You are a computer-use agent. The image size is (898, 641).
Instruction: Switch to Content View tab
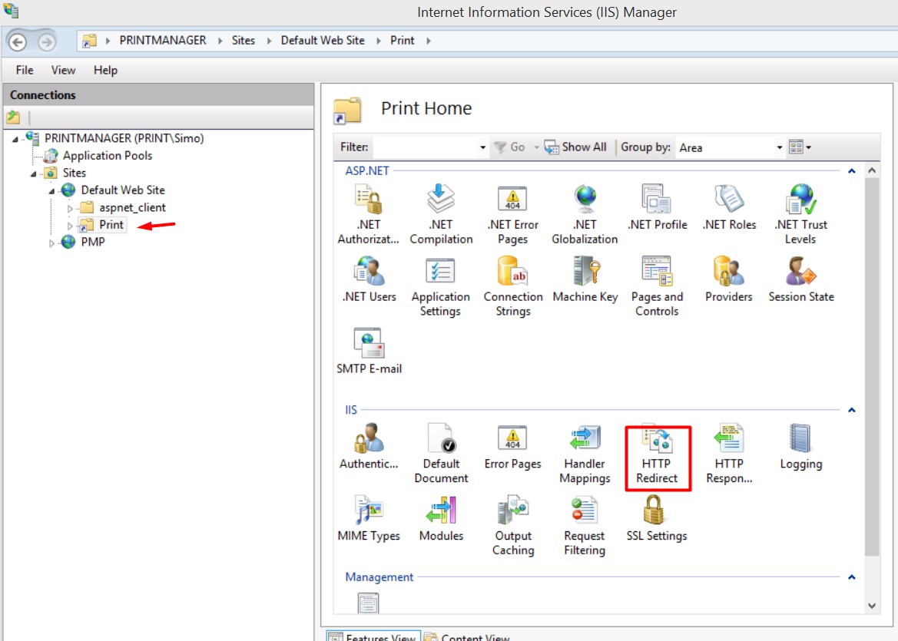pos(467,636)
